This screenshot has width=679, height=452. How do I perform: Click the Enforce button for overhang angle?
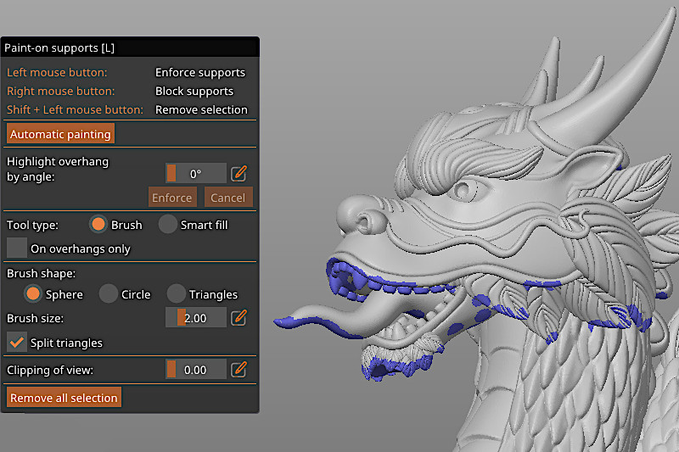tap(172, 198)
